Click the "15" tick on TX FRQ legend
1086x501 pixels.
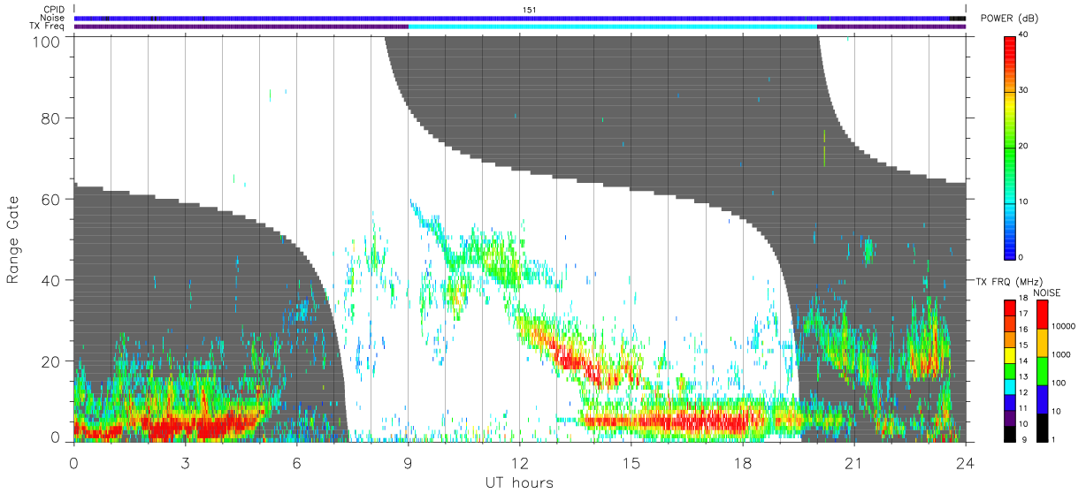(x=1024, y=346)
